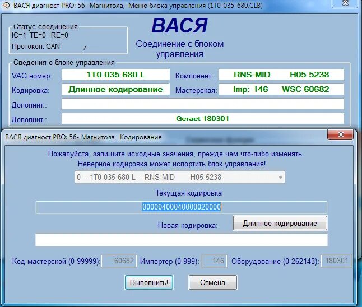The width and height of the screenshot is (362, 307).
Task: Click the Оборудование (0-262143): label
Action: (275, 261)
